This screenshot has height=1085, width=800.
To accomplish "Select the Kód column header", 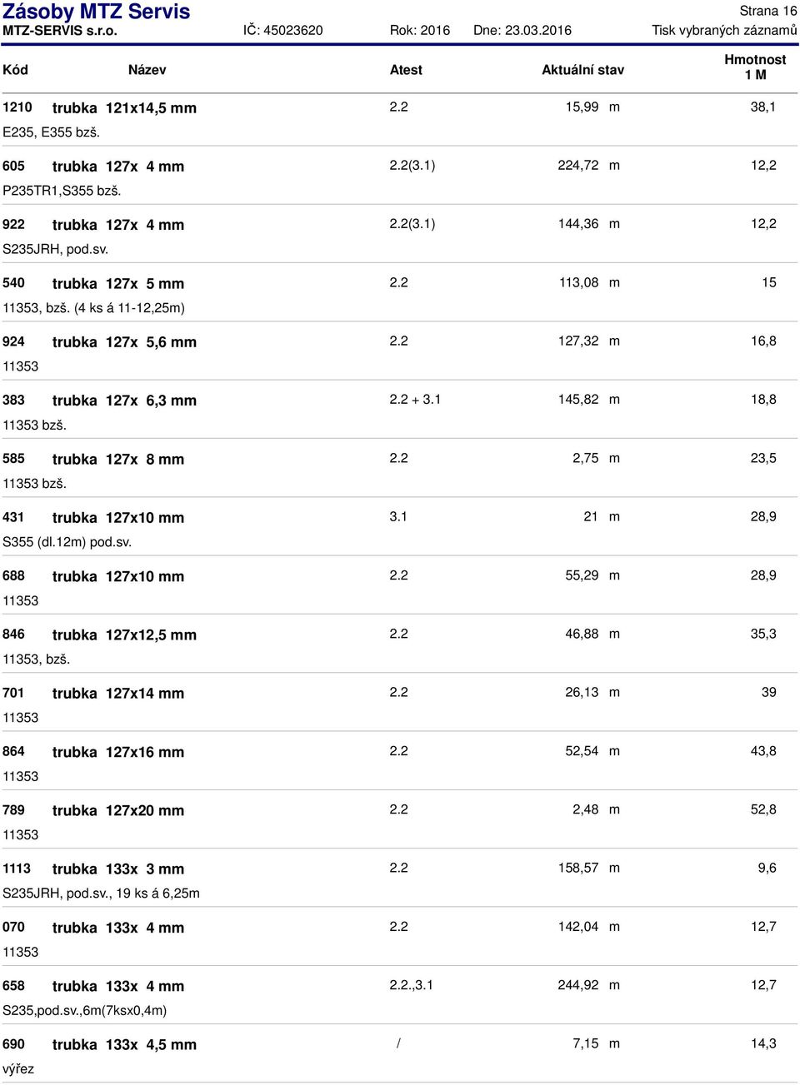I will coord(15,70).
